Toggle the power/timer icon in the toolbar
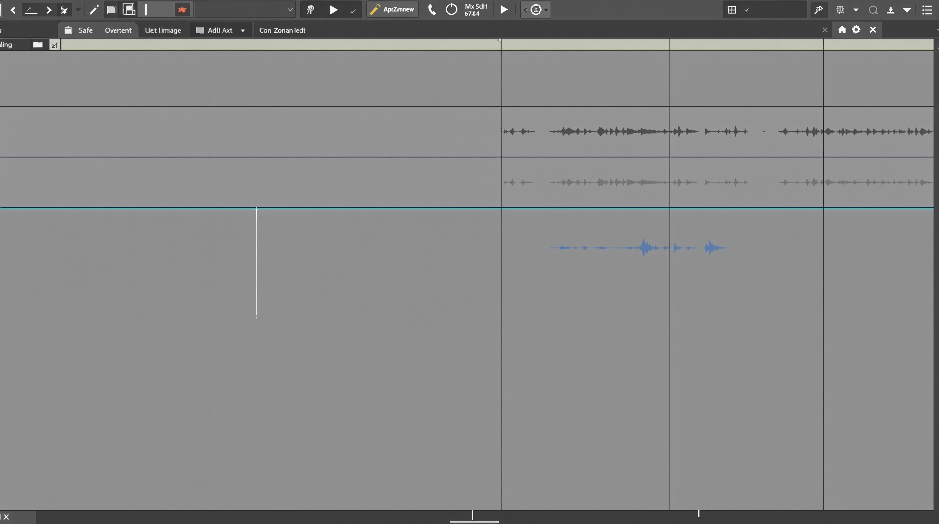The width and height of the screenshot is (939, 524). pyautogui.click(x=451, y=10)
